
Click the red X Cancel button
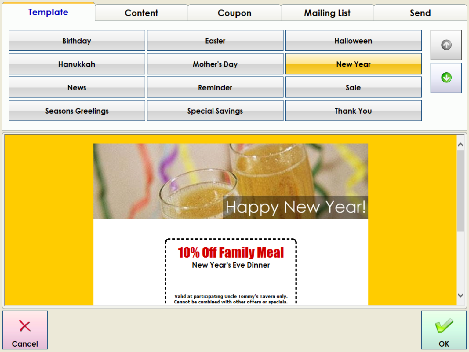tap(25, 330)
